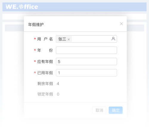Click the 年份 field label

[45, 50]
